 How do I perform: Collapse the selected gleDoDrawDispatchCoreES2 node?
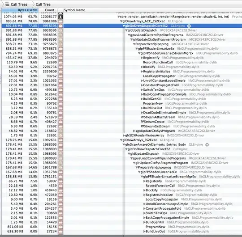(x=124, y=26)
